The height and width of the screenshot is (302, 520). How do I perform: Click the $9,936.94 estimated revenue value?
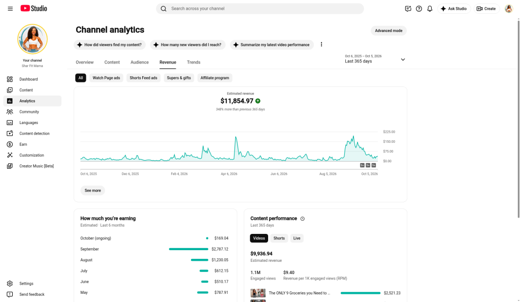[262, 254]
